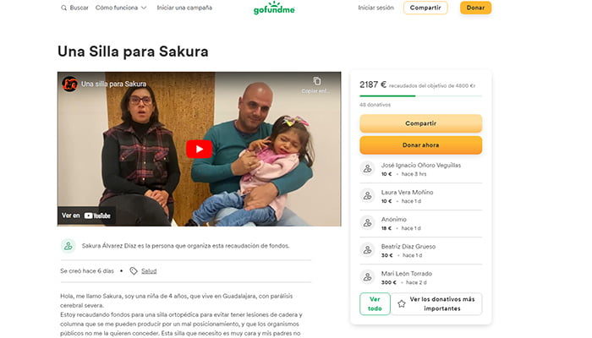The image size is (592, 338).
Task: Click José Ignacio Oñoro donor avatar
Action: [x=367, y=169]
